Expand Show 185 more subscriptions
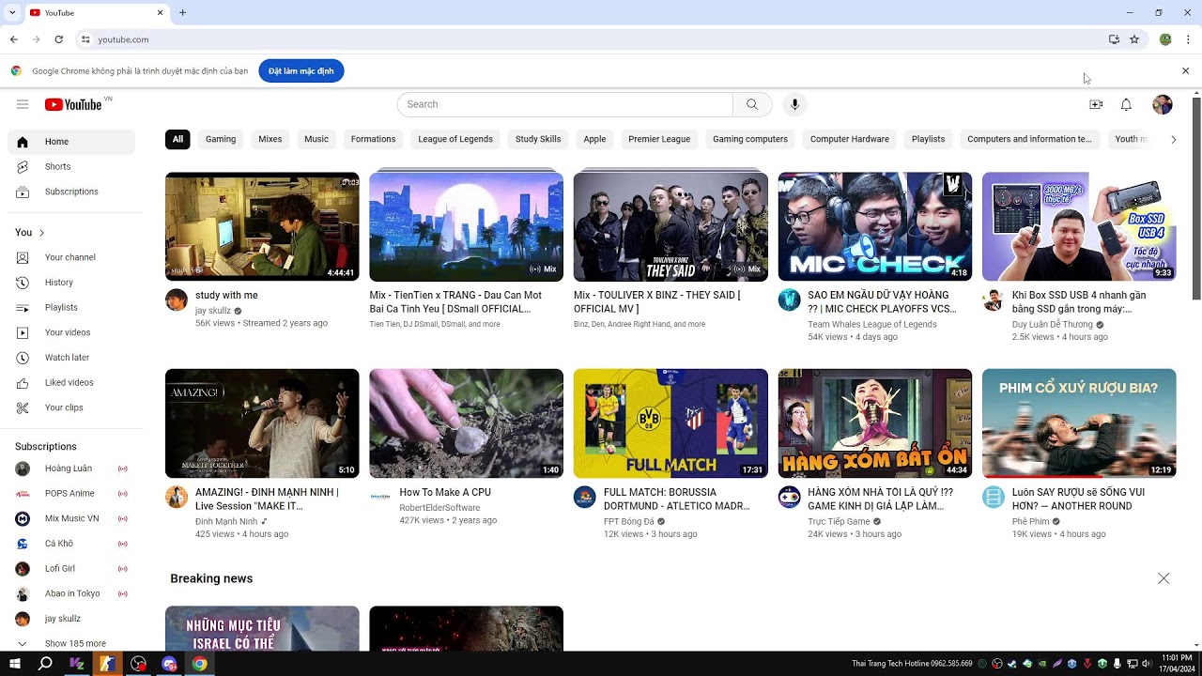The width and height of the screenshot is (1202, 676). coord(71,643)
